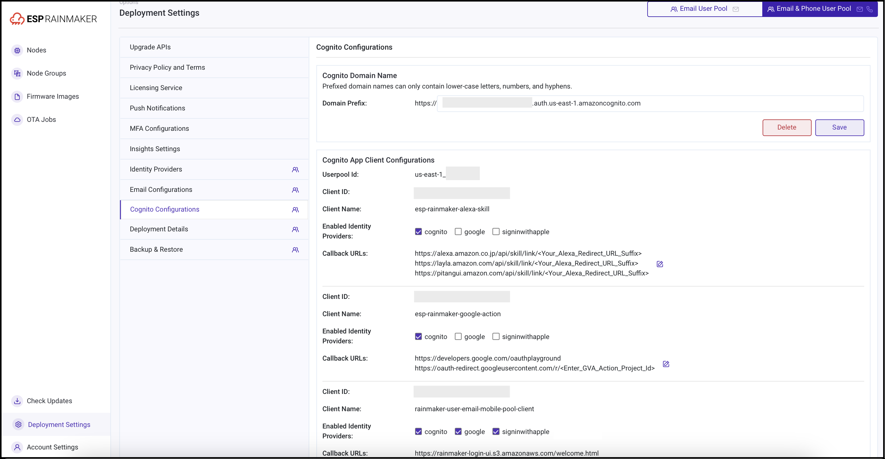Click the Userpool Id value us-east-1_
This screenshot has height=459, width=885.
430,175
